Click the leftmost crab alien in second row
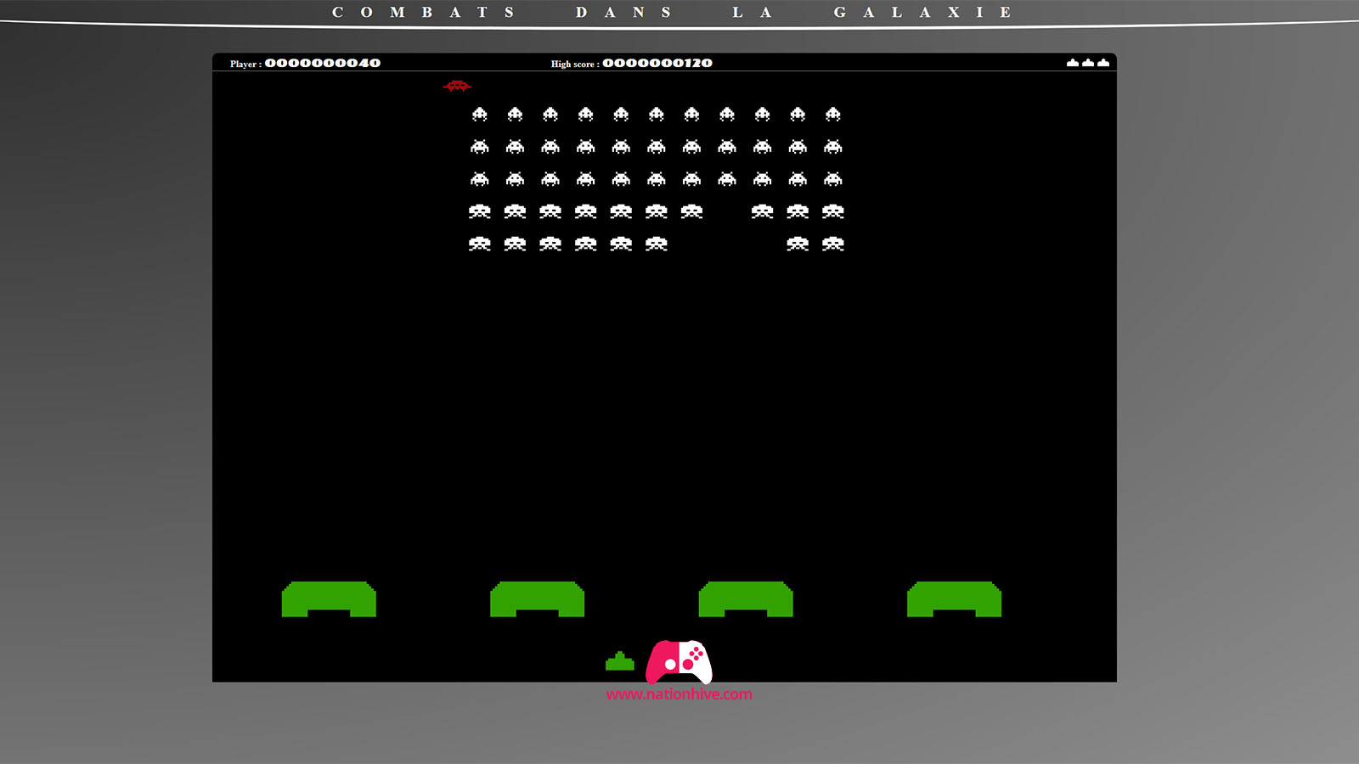Viewport: 1359px width, 764px height. [480, 147]
